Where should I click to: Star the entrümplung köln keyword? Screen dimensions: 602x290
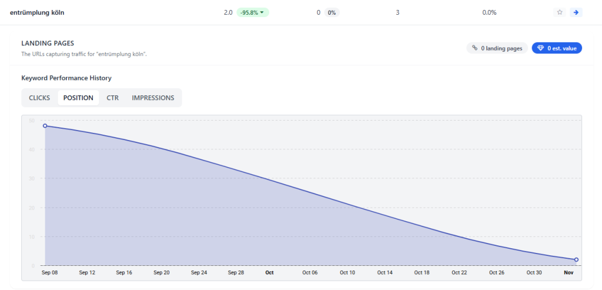pos(560,12)
